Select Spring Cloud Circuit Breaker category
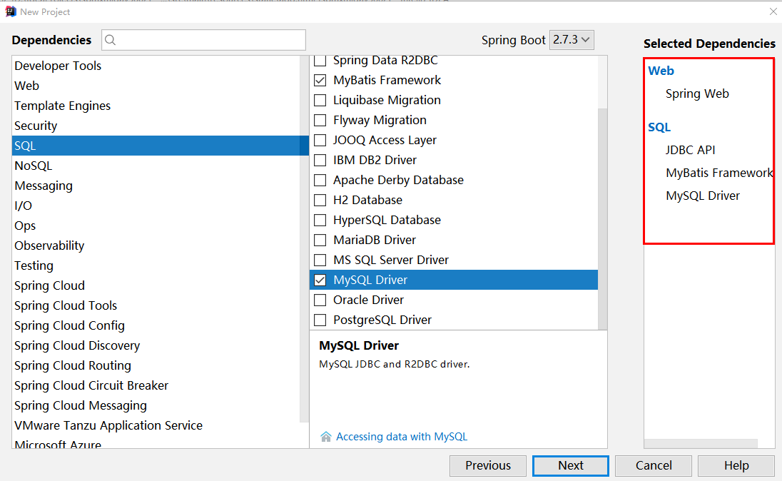 point(156,385)
